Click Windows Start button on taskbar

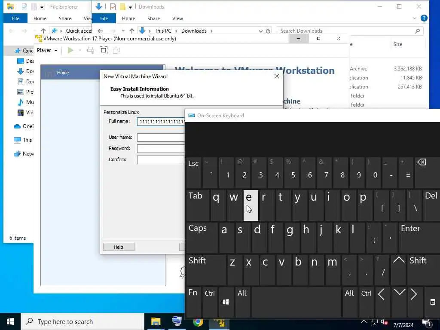pyautogui.click(x=10, y=321)
